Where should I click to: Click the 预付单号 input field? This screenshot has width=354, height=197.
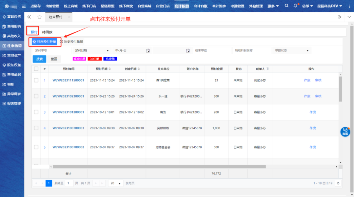coord(52,50)
